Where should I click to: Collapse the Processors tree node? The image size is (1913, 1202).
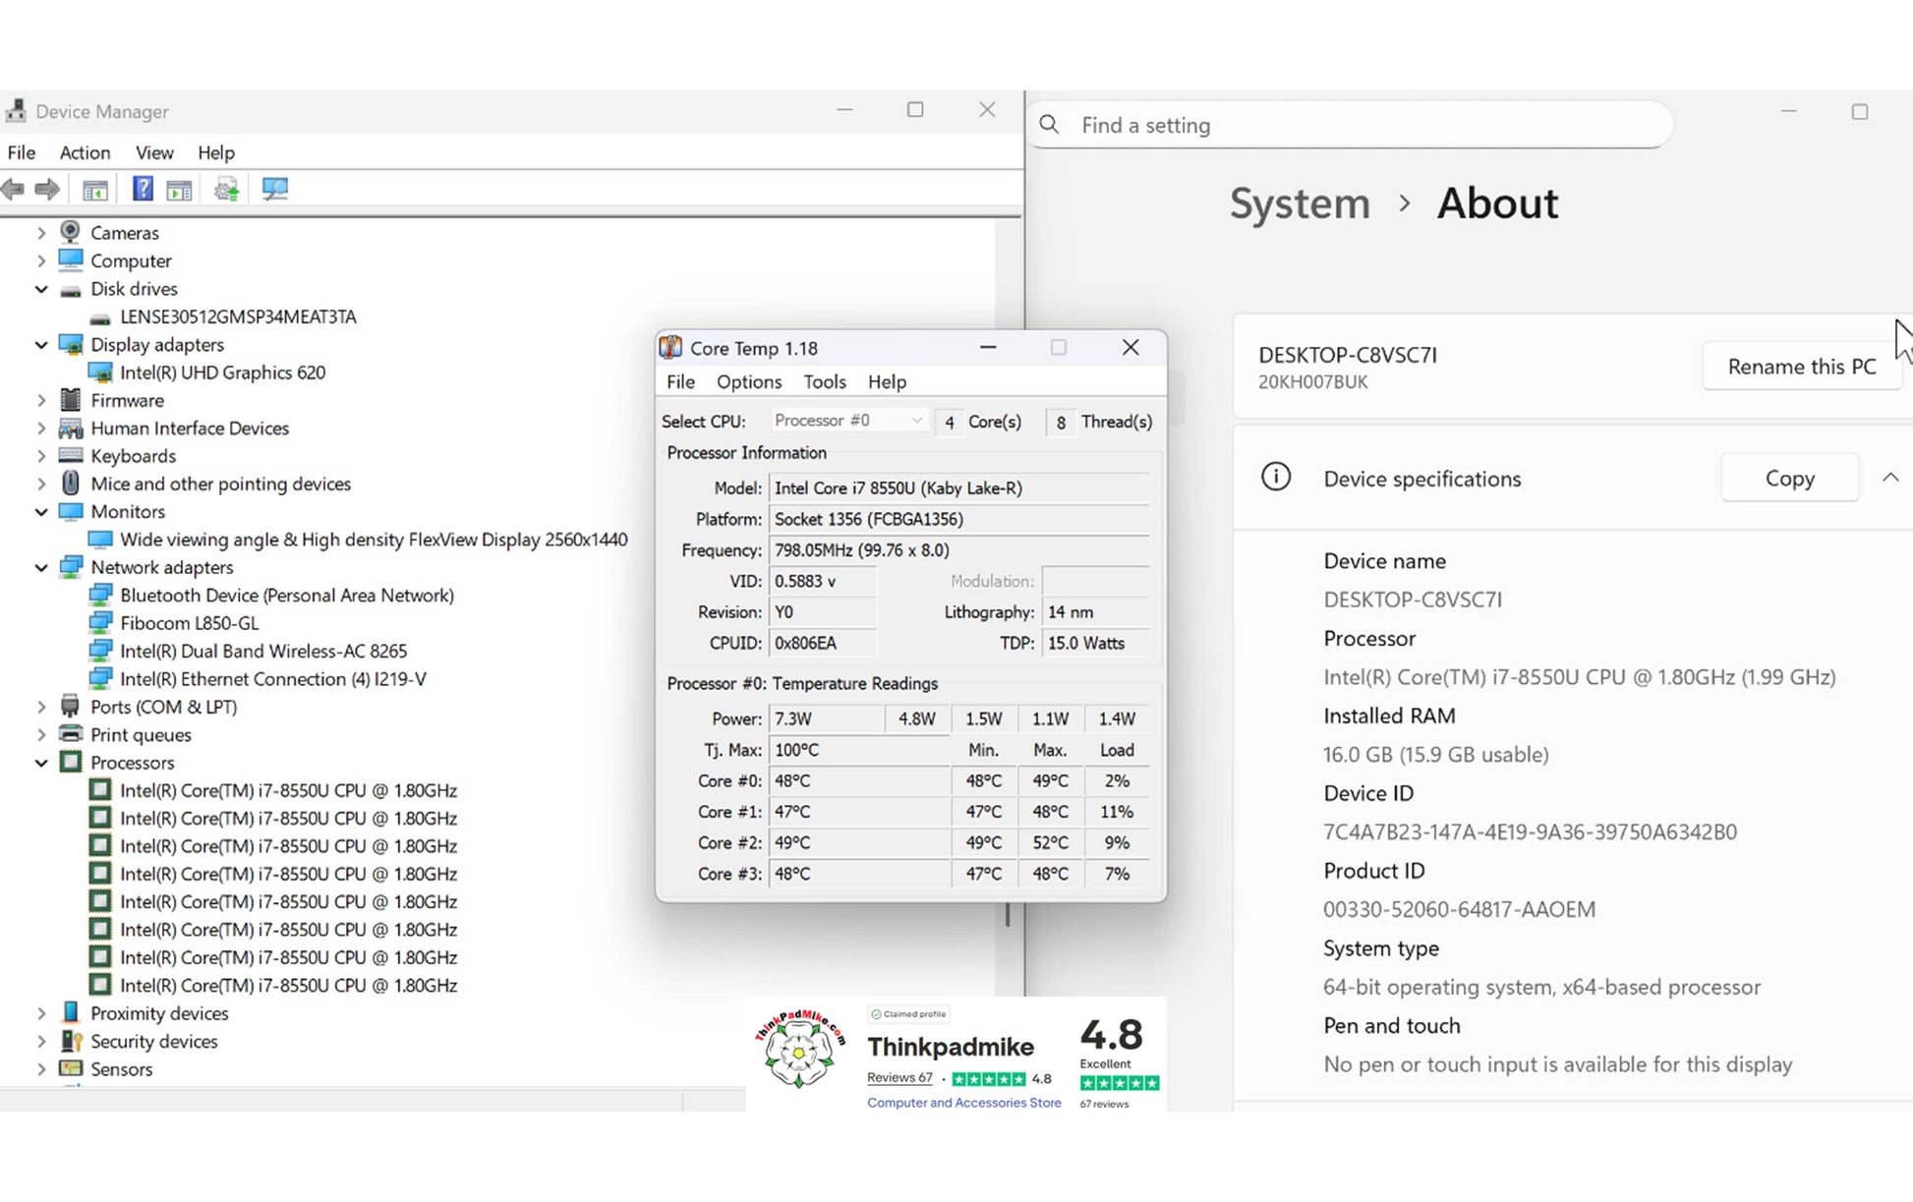41,763
